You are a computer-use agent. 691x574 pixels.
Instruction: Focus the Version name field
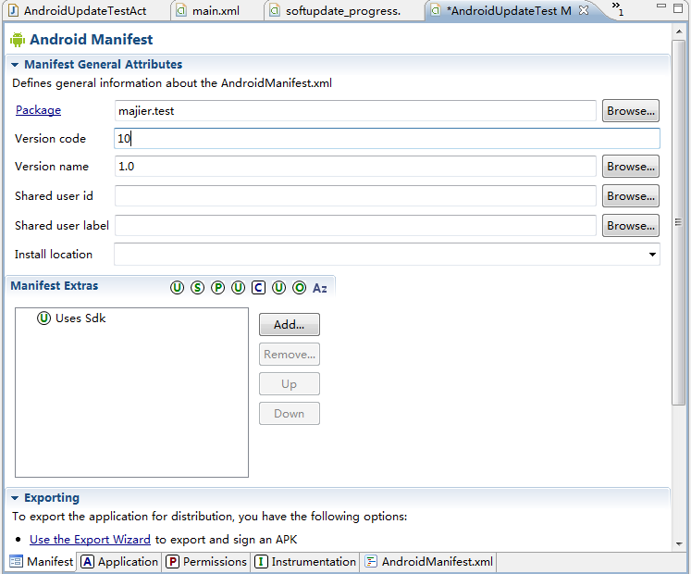click(355, 167)
